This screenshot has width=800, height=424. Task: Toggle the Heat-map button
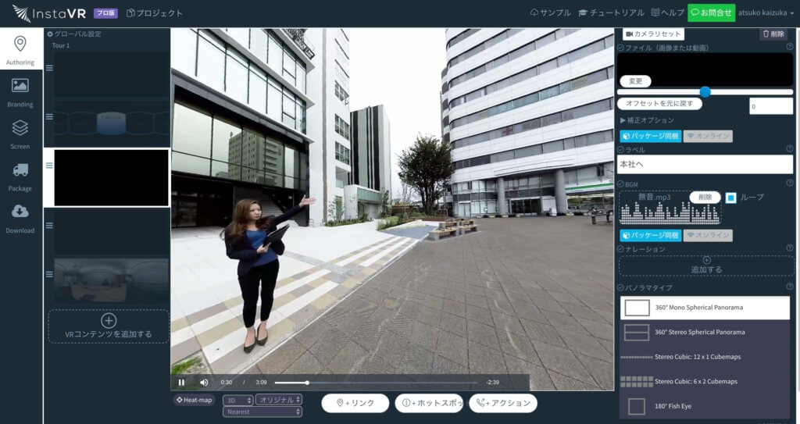[x=195, y=400]
